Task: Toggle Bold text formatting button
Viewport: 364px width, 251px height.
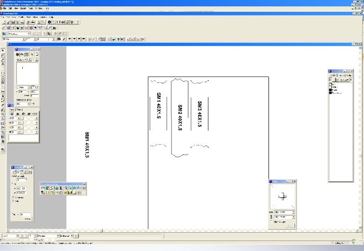Action: coord(59,39)
